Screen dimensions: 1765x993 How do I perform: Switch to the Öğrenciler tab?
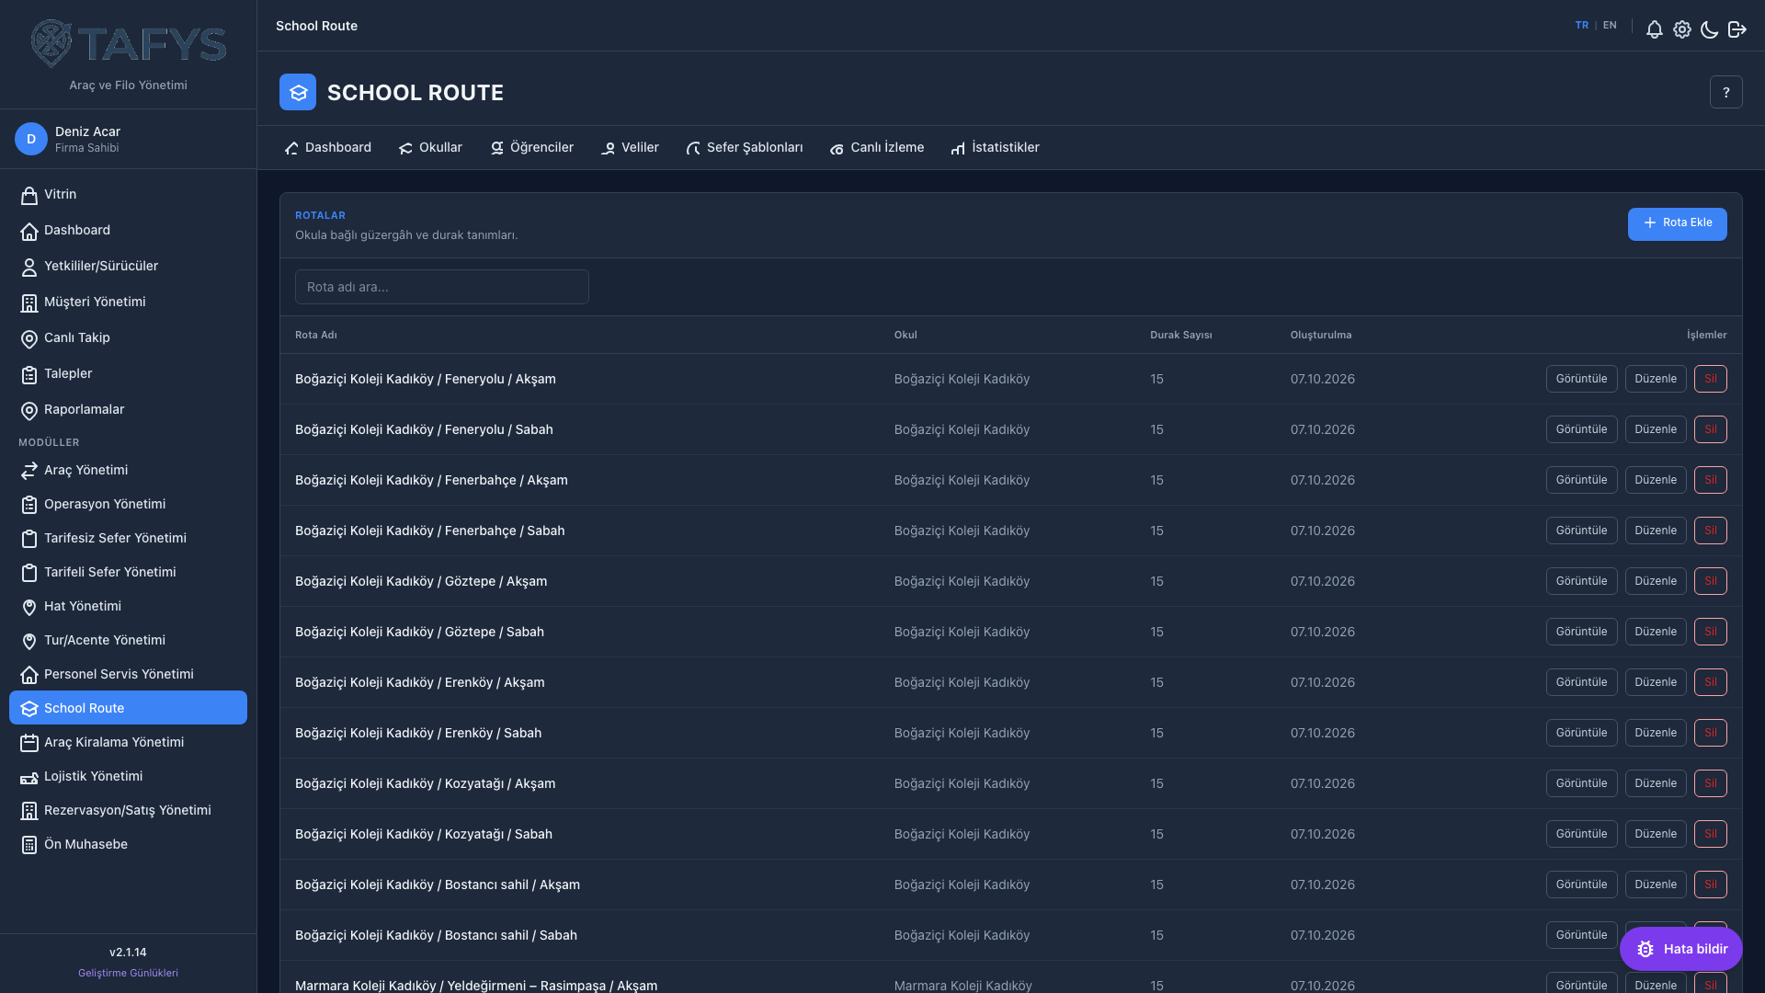(x=531, y=147)
